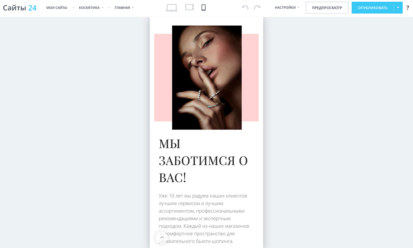This screenshot has height=248, width=413.
Task: Expand the Опубликовать options arrow
Action: click(398, 7)
